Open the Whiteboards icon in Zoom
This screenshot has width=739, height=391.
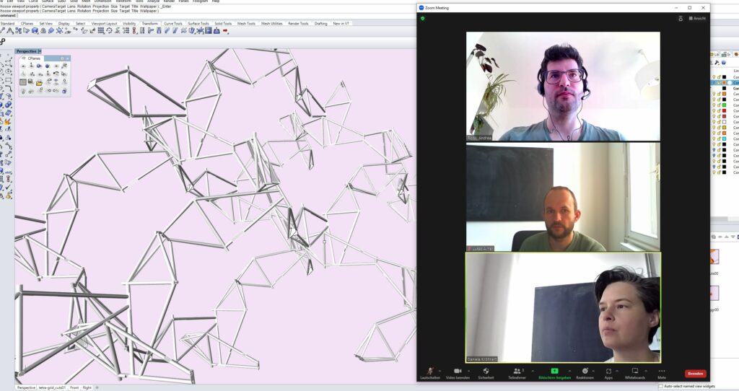click(x=634, y=371)
